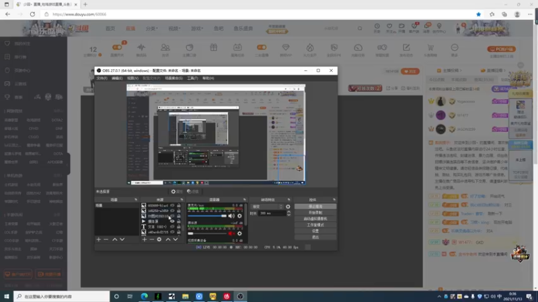
Task: Click the Start Virtual Camera button
Action: click(315, 219)
